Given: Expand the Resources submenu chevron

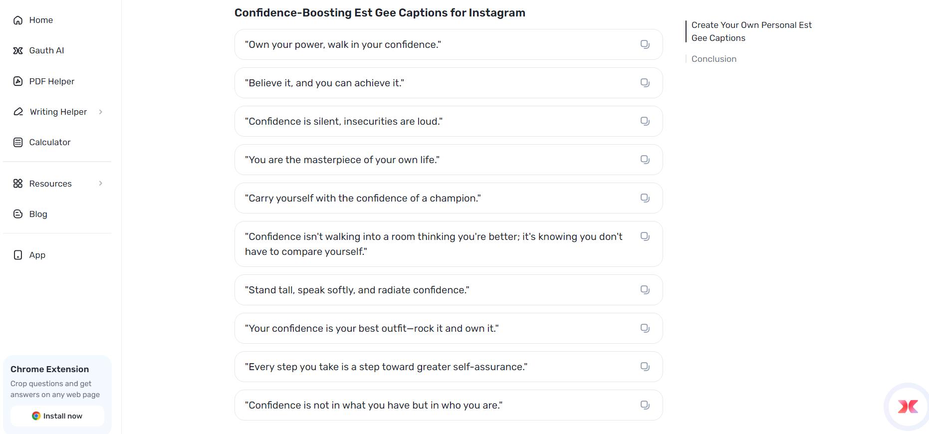Looking at the screenshot, I should click(x=102, y=184).
